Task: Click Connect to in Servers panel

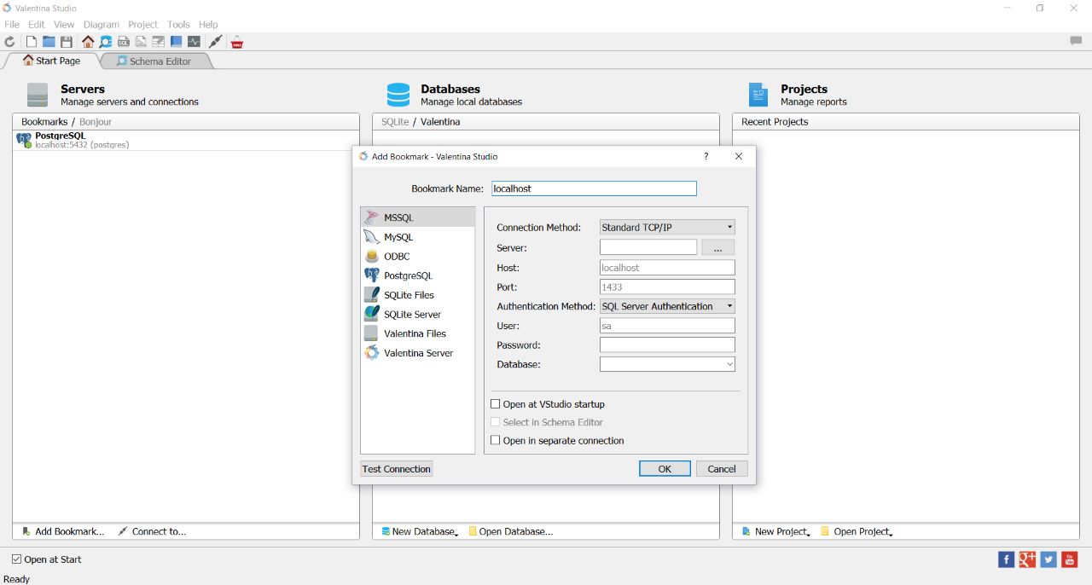Action: [x=152, y=531]
